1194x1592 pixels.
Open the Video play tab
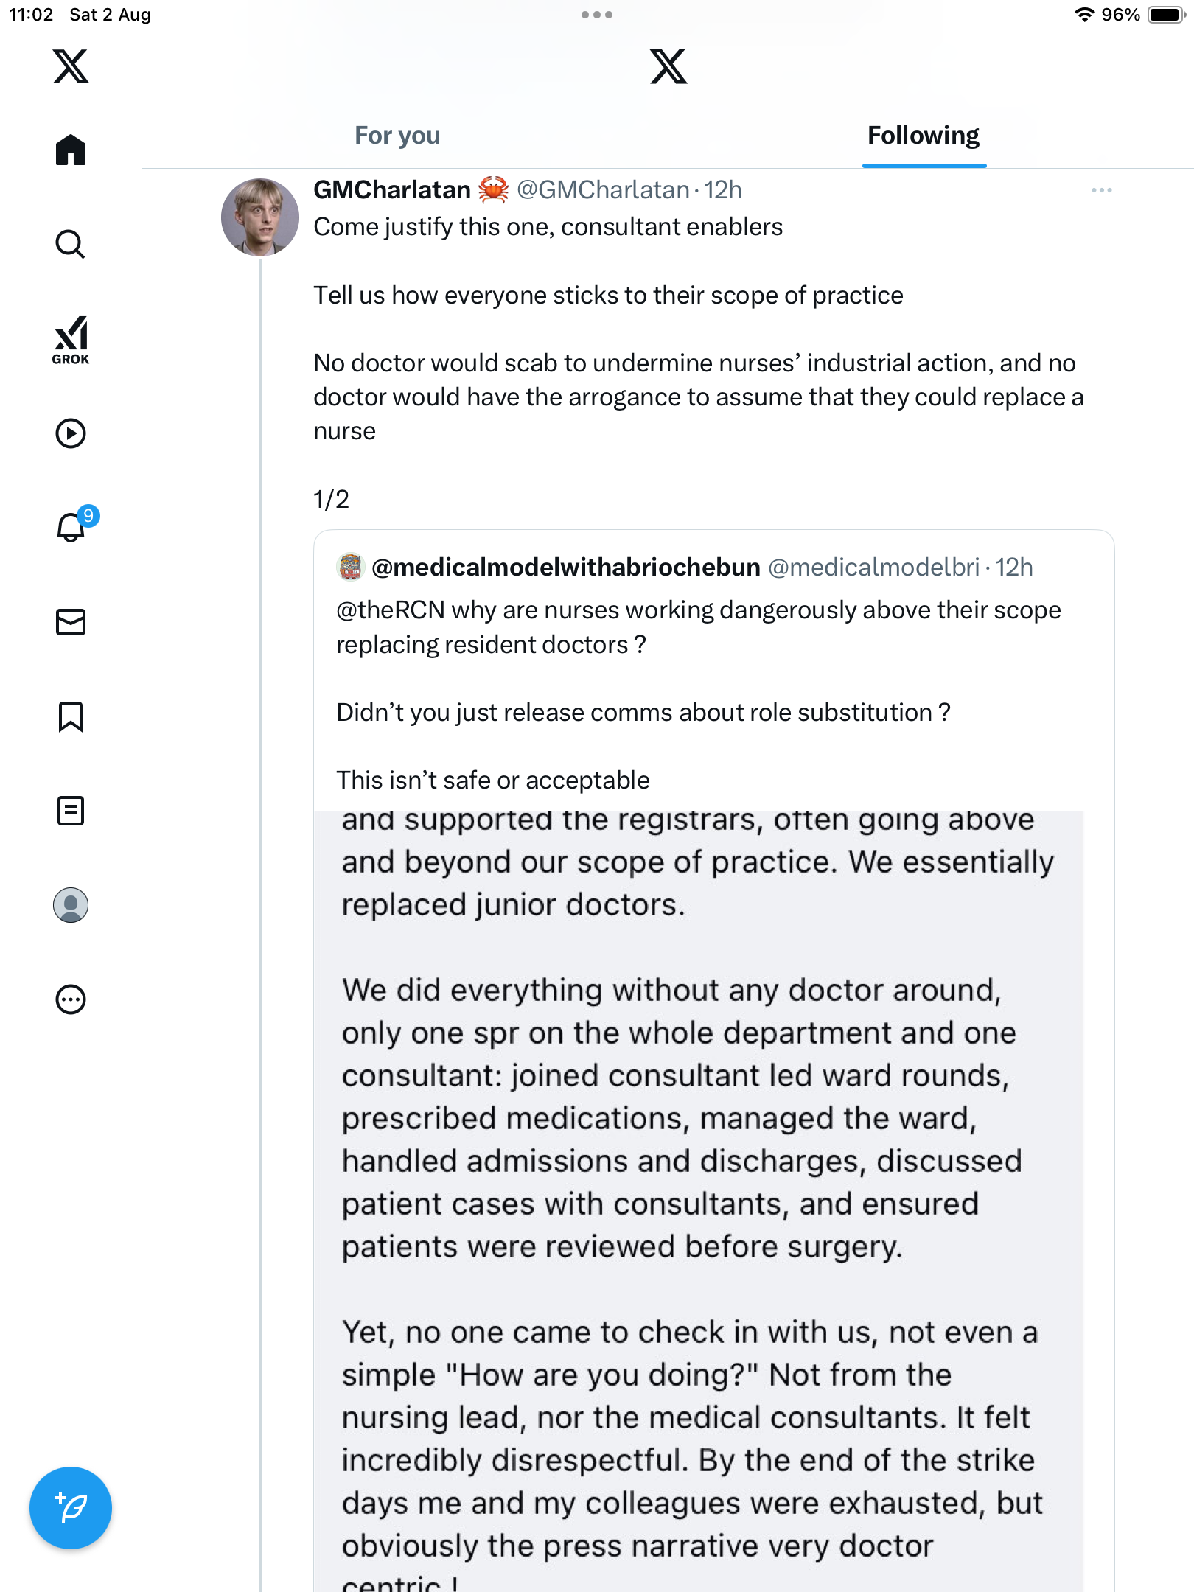[71, 433]
